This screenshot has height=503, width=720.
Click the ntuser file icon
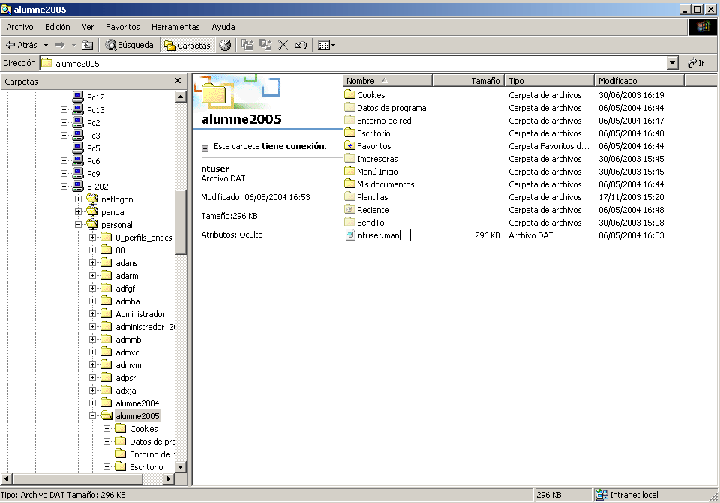click(x=350, y=235)
